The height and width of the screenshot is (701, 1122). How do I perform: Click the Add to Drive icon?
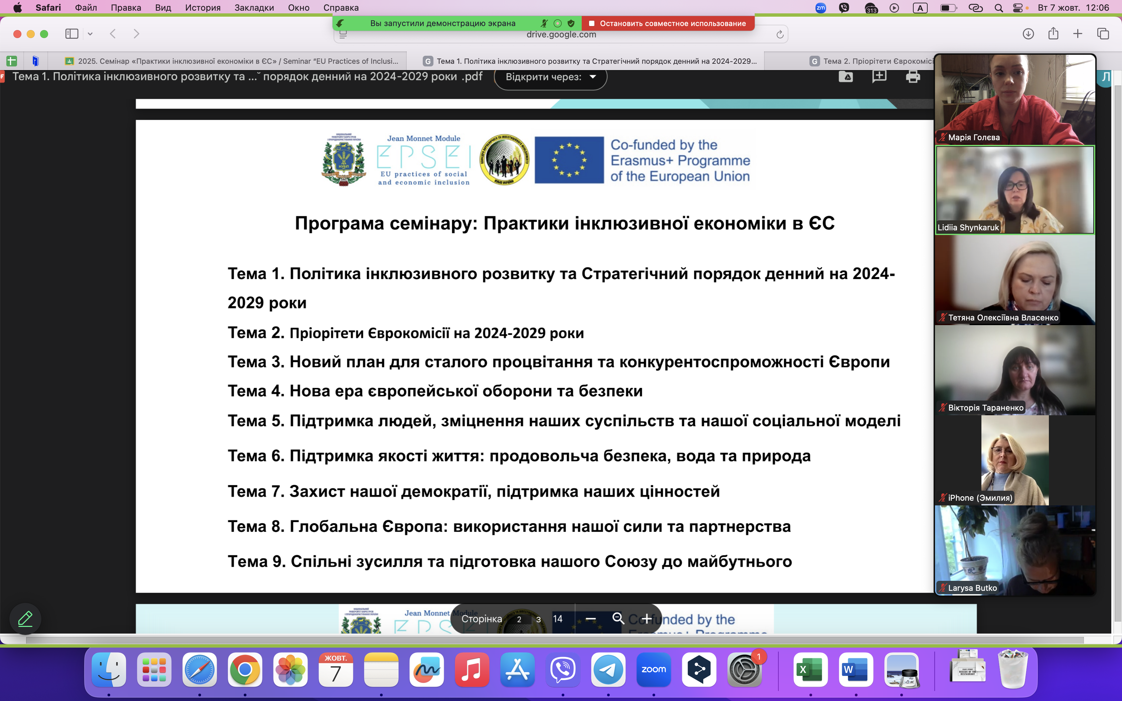tap(846, 76)
